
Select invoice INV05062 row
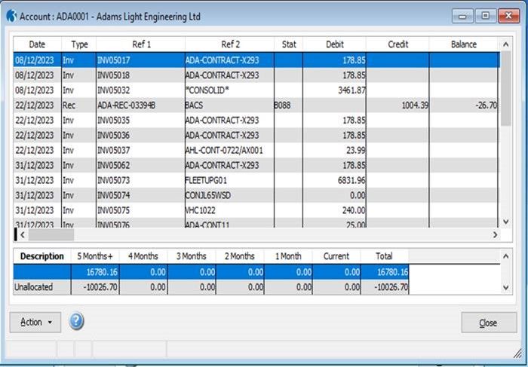pyautogui.click(x=256, y=165)
